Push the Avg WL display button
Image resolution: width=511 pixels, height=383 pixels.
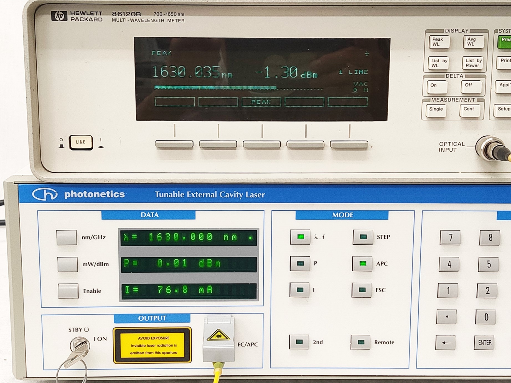click(x=474, y=42)
